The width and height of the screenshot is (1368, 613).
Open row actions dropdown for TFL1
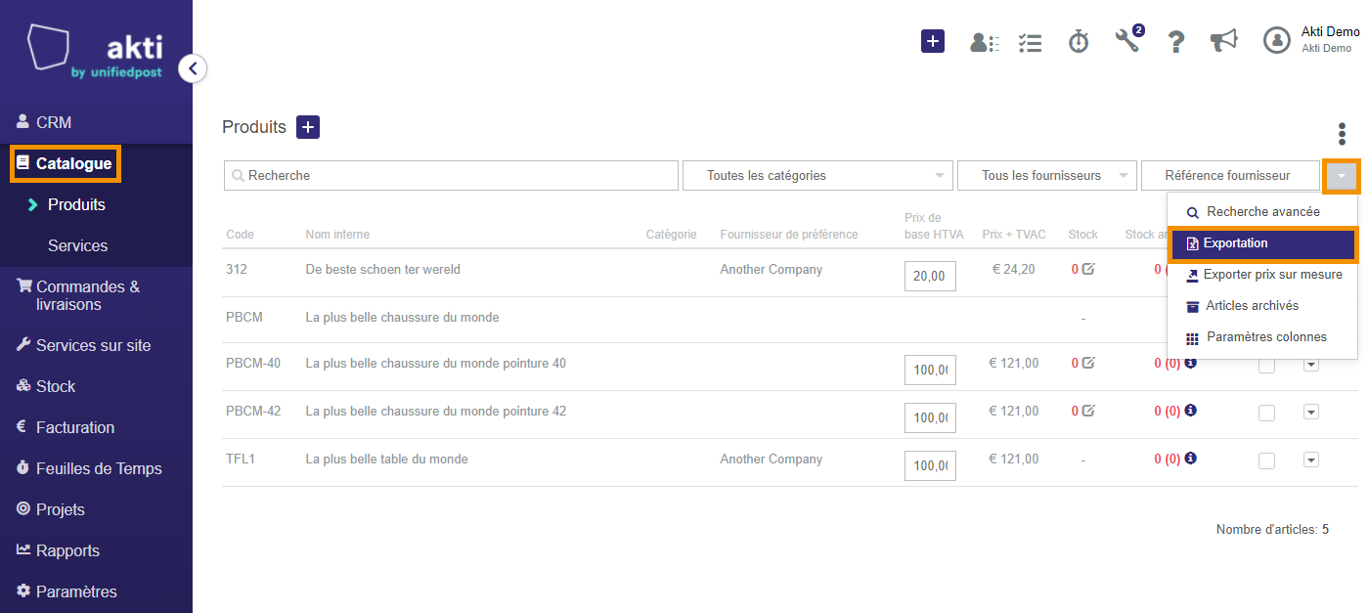[x=1311, y=460]
